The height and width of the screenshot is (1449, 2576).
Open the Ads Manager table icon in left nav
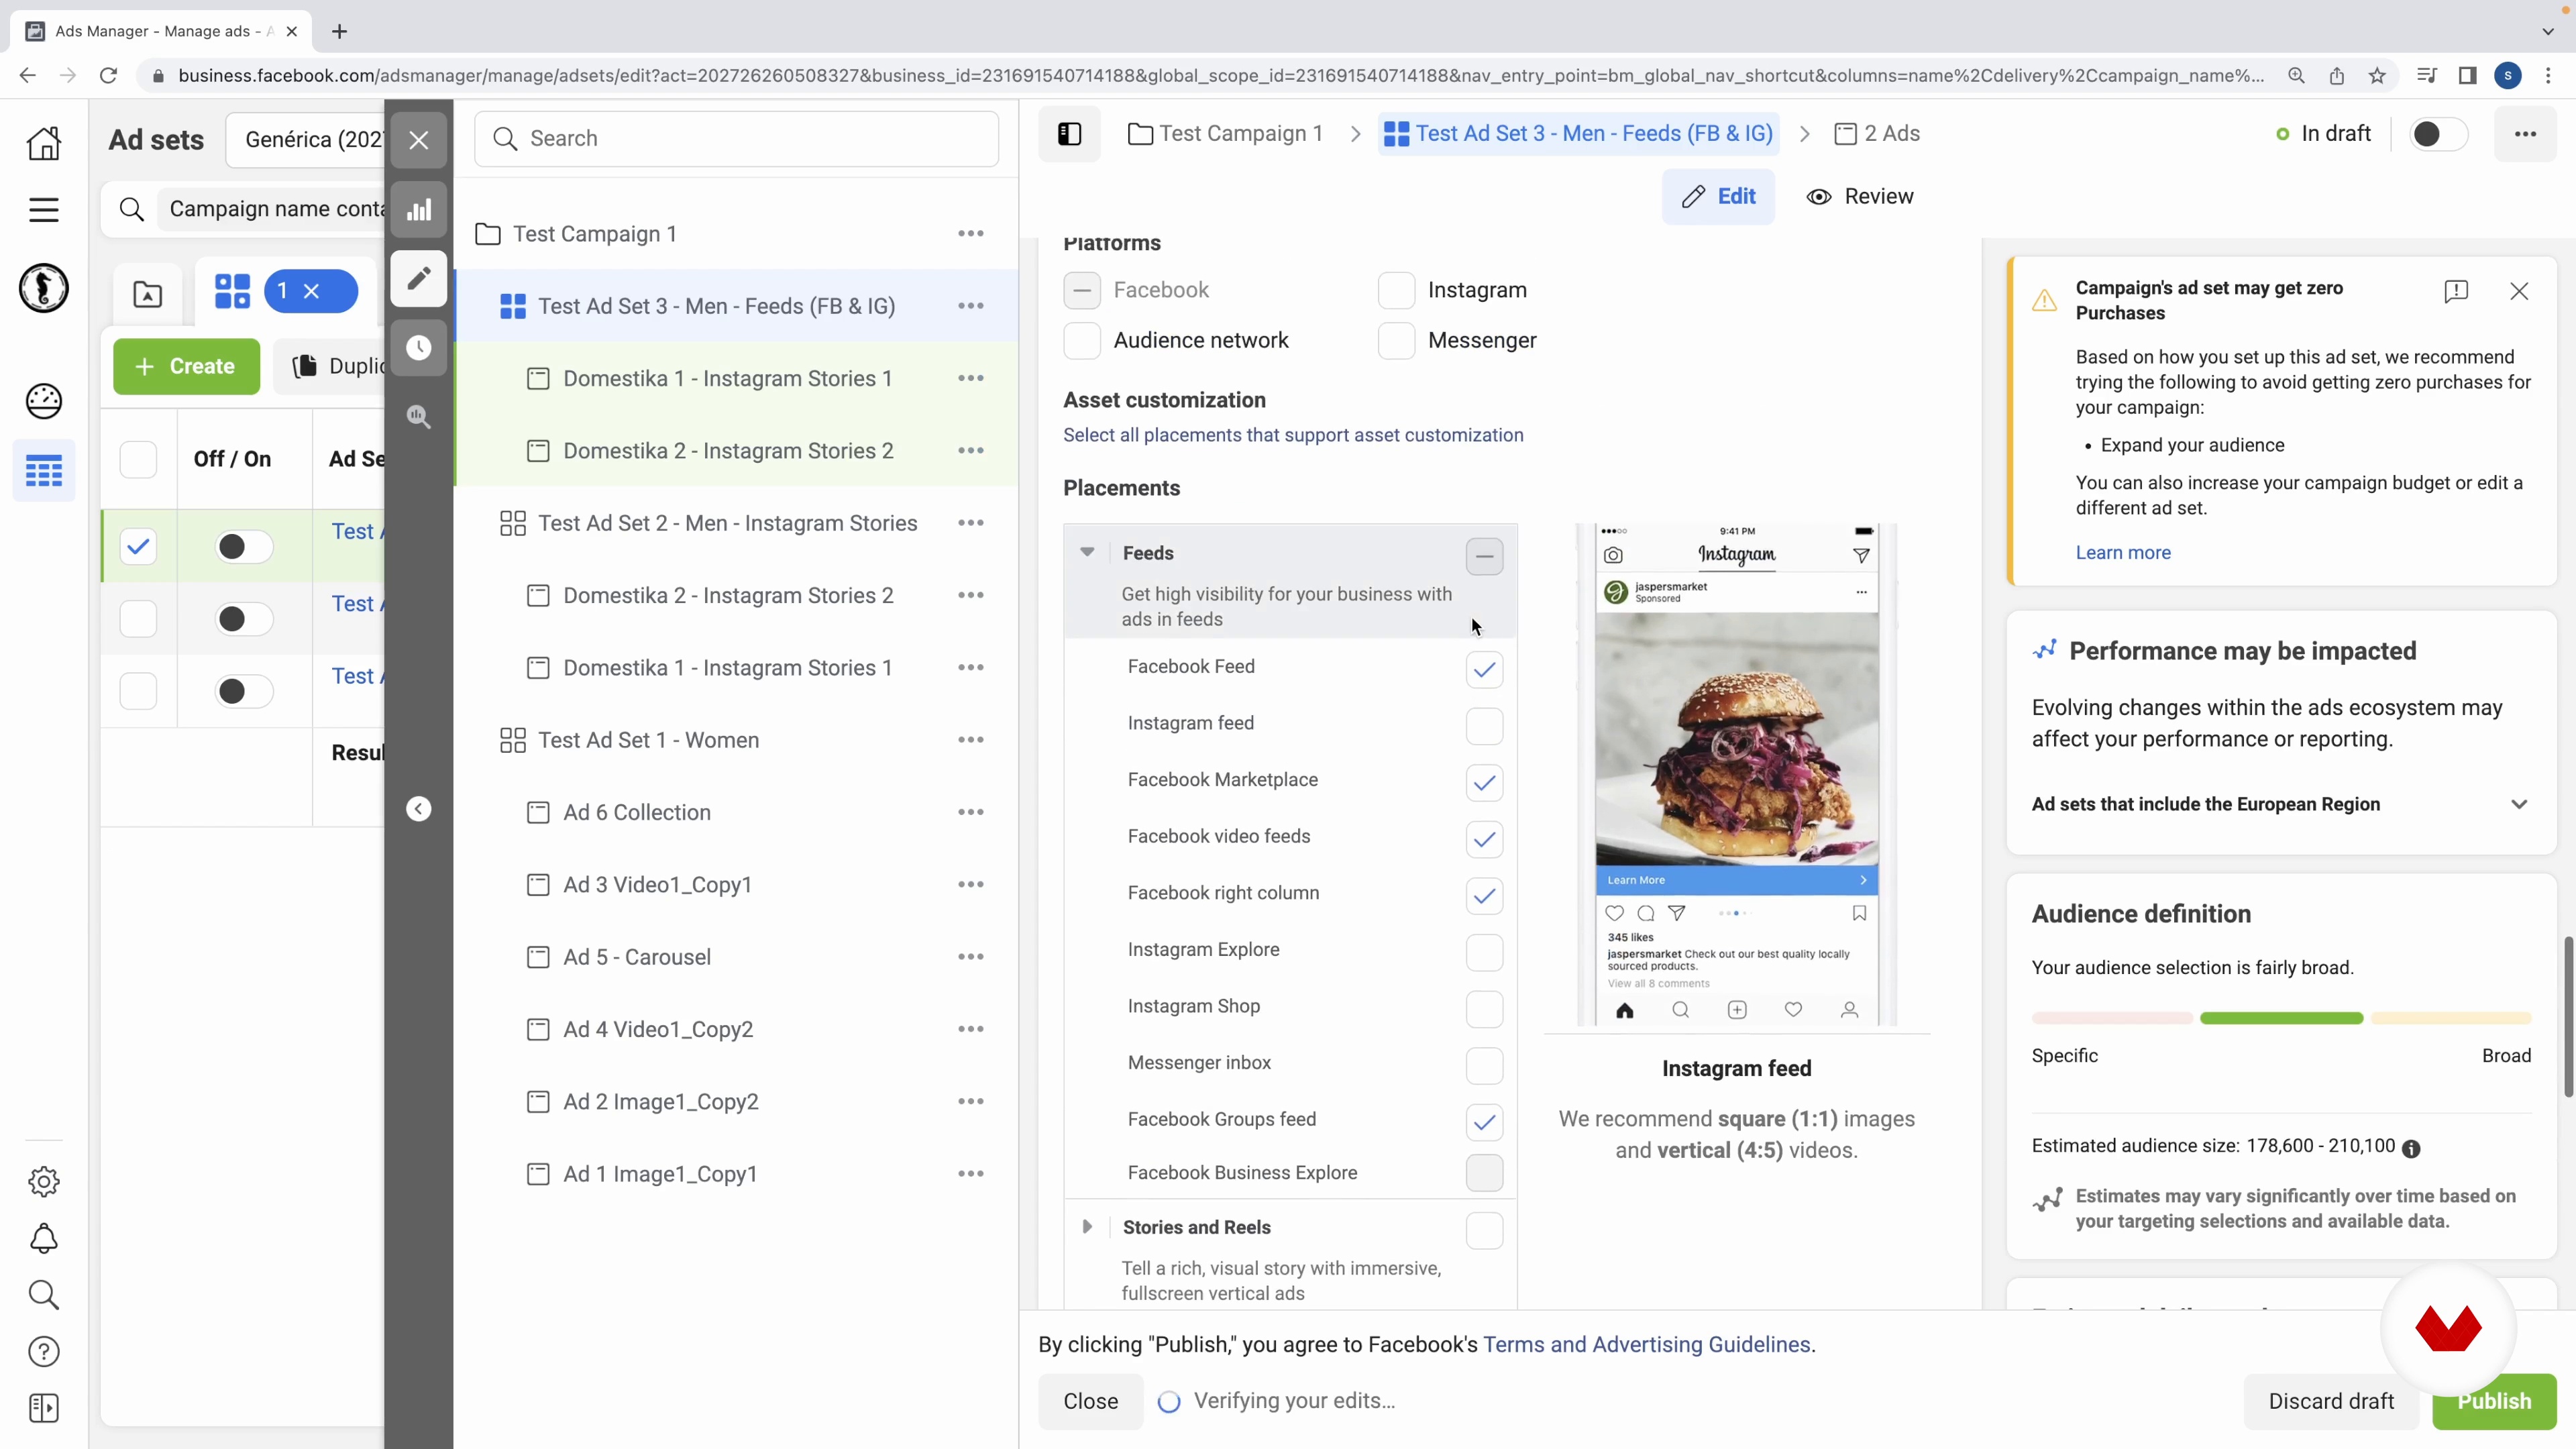tap(44, 471)
